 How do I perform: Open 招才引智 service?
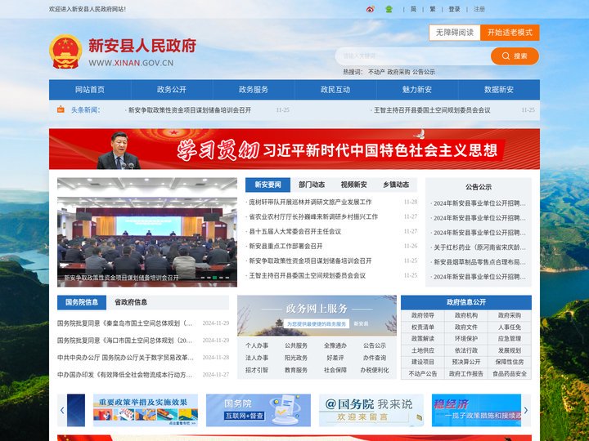click(257, 370)
